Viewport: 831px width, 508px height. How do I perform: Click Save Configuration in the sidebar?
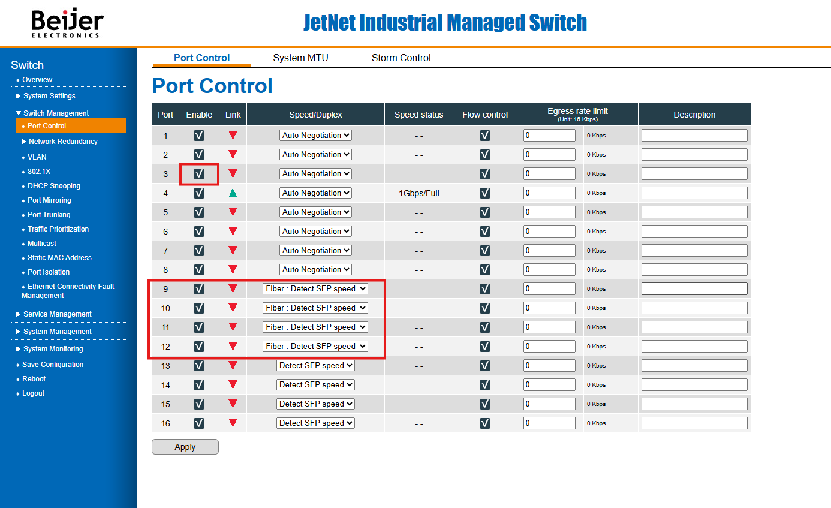53,365
